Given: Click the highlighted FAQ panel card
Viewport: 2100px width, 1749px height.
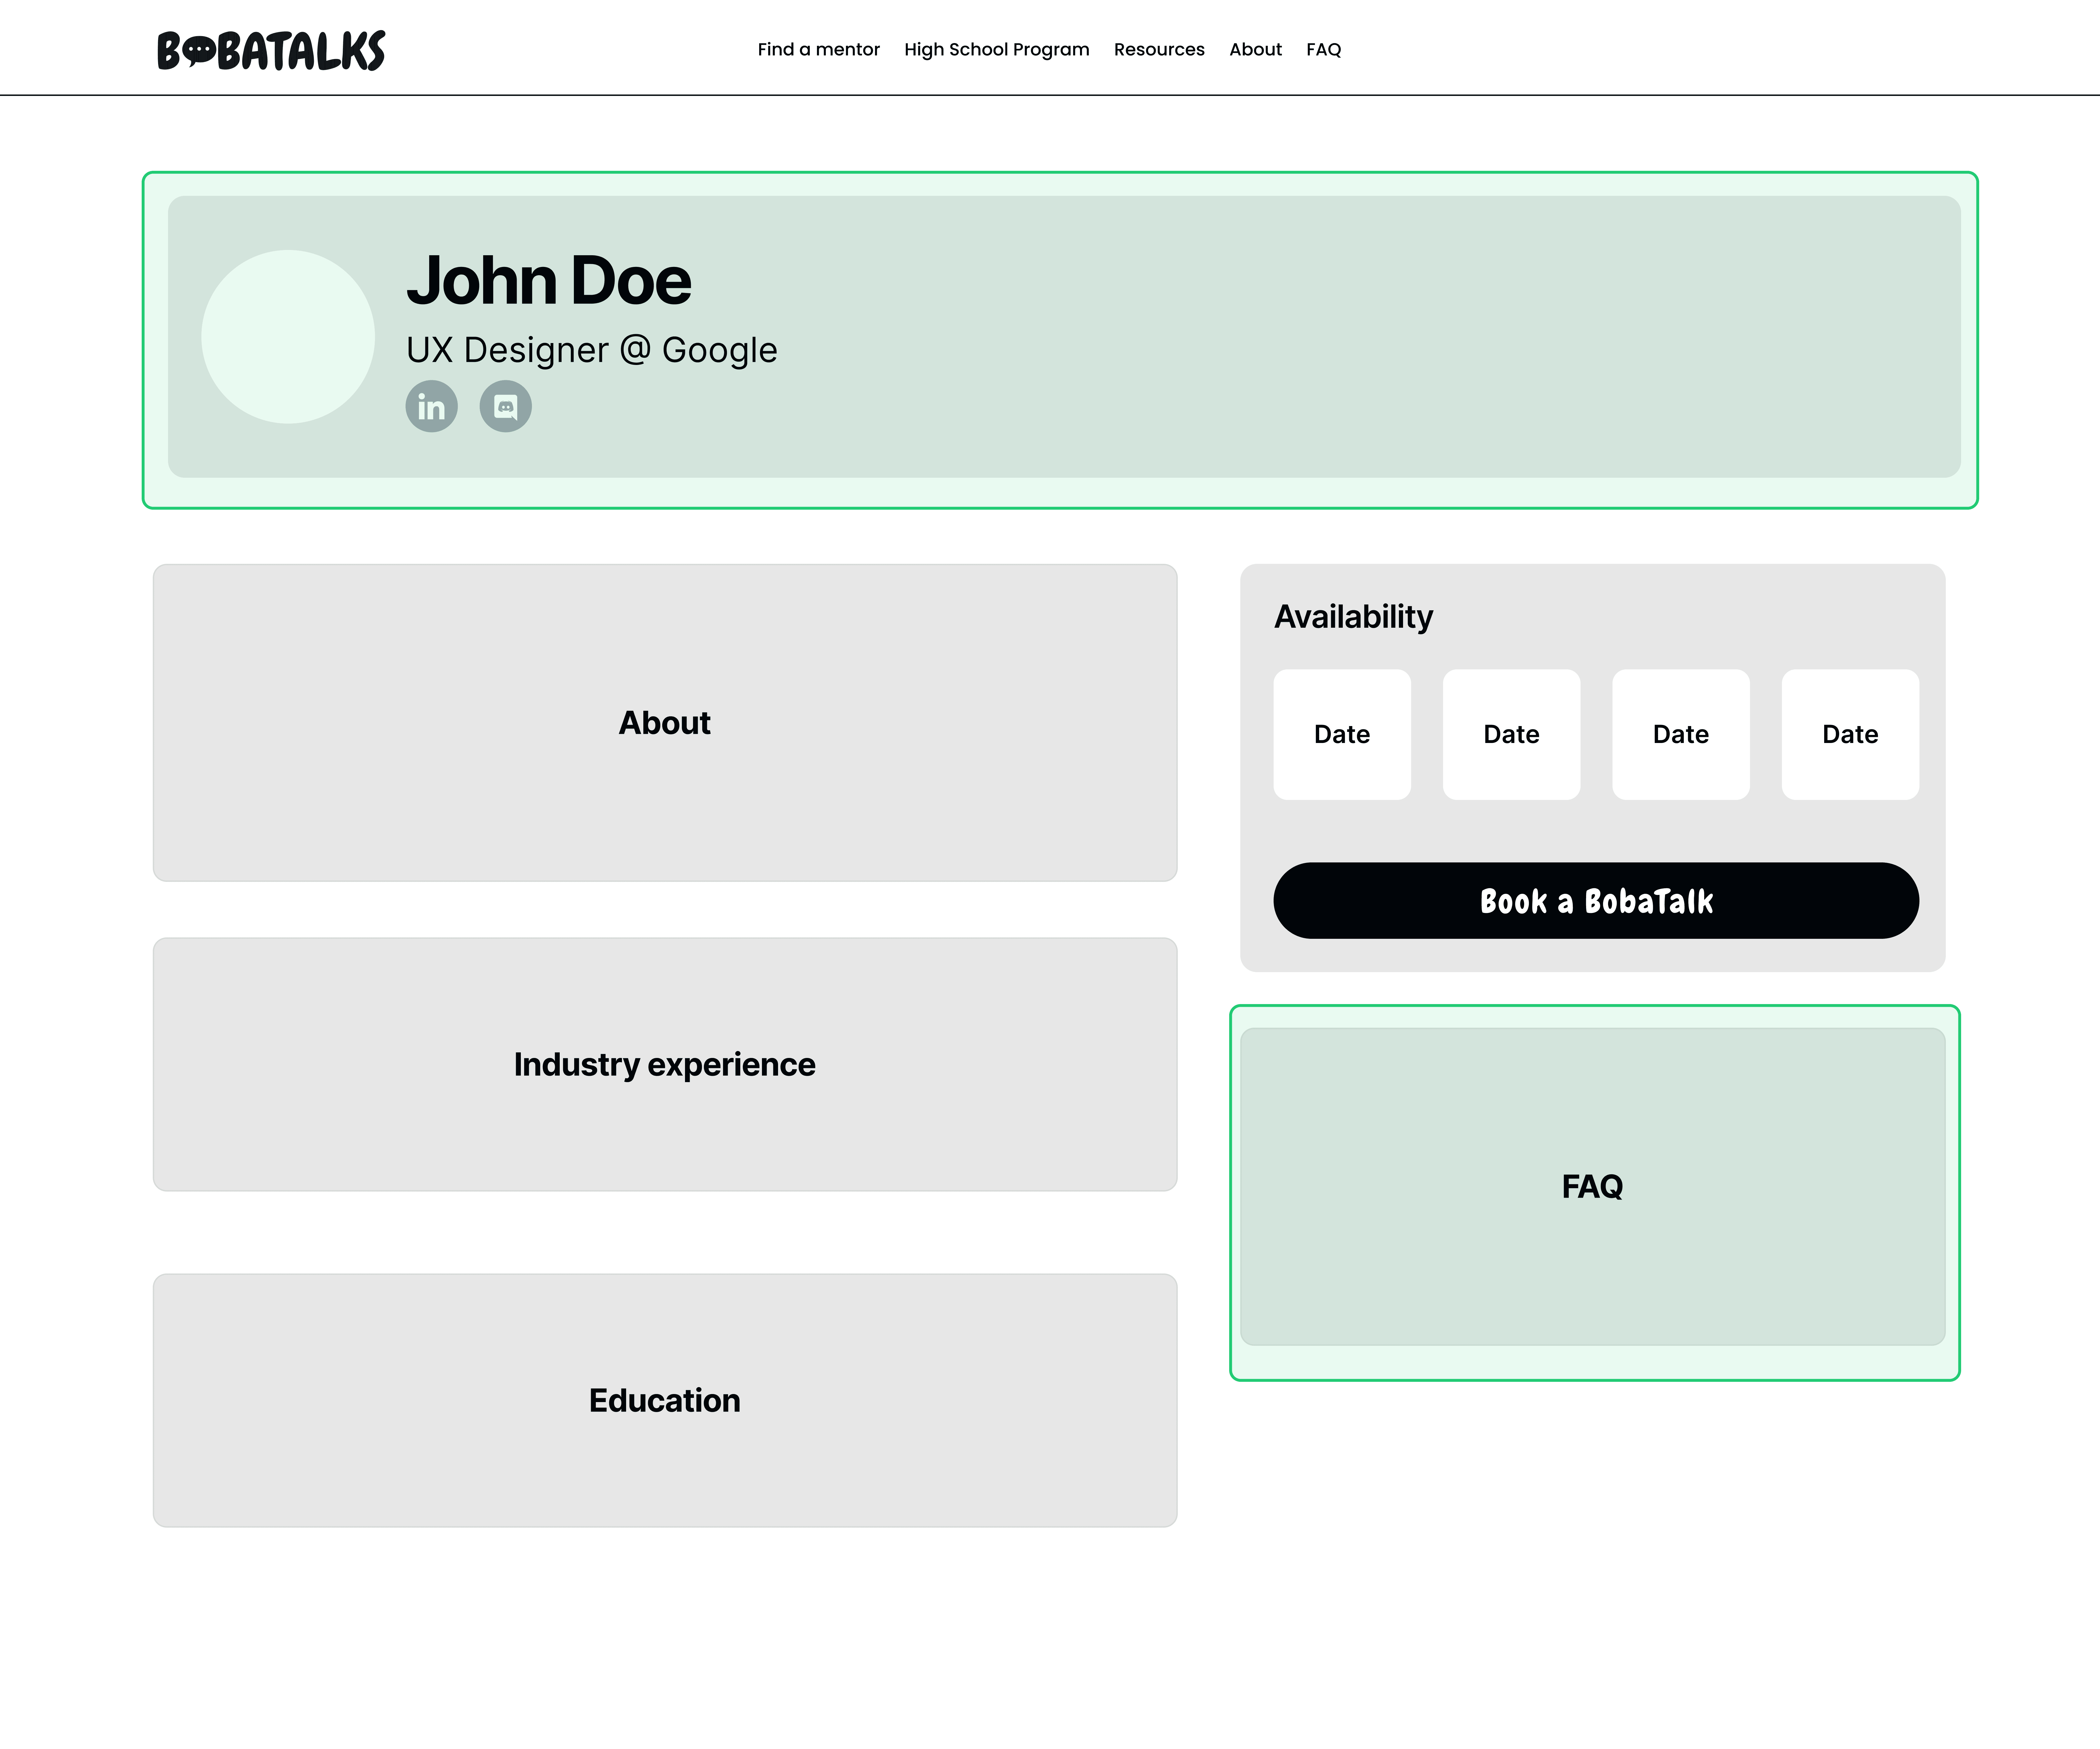Looking at the screenshot, I should [x=1592, y=1186].
